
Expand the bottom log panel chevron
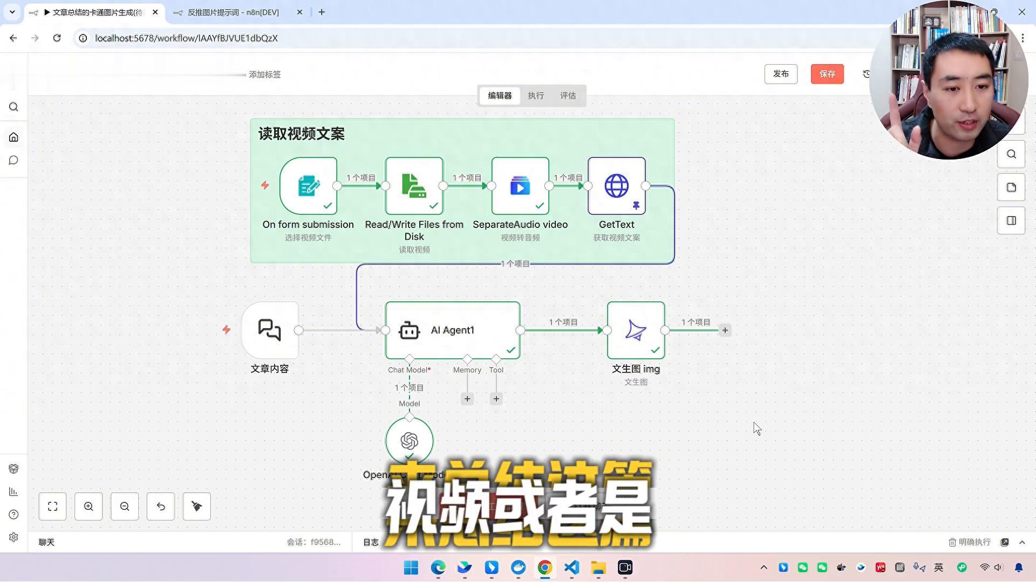pyautogui.click(x=1022, y=543)
